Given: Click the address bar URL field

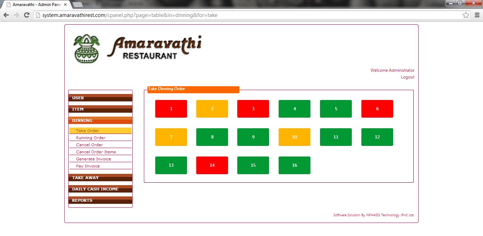Looking at the screenshot, I should coord(248,15).
